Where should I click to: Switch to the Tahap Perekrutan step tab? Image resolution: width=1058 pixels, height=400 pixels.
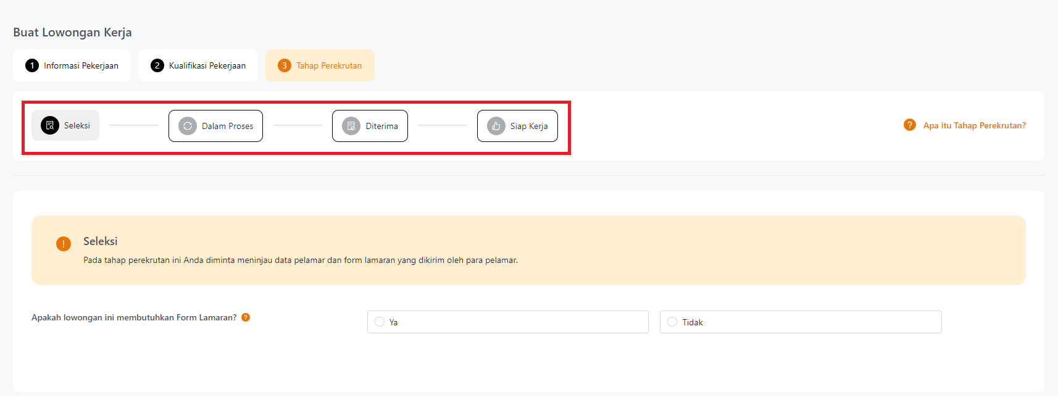tap(329, 65)
